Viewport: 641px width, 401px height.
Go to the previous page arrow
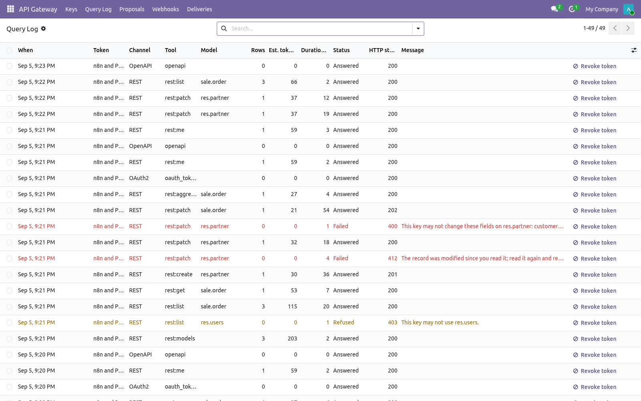pos(615,28)
